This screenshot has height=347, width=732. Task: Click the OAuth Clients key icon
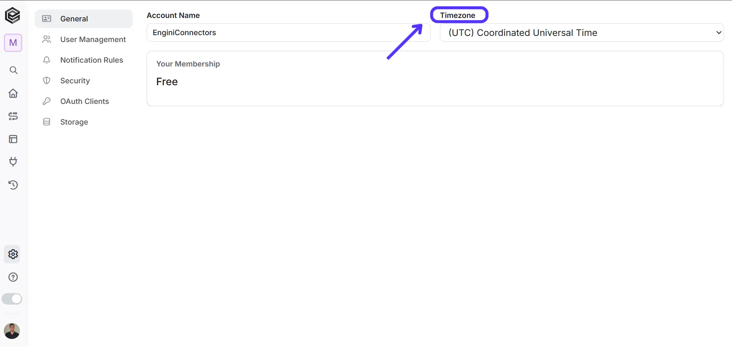point(47,101)
